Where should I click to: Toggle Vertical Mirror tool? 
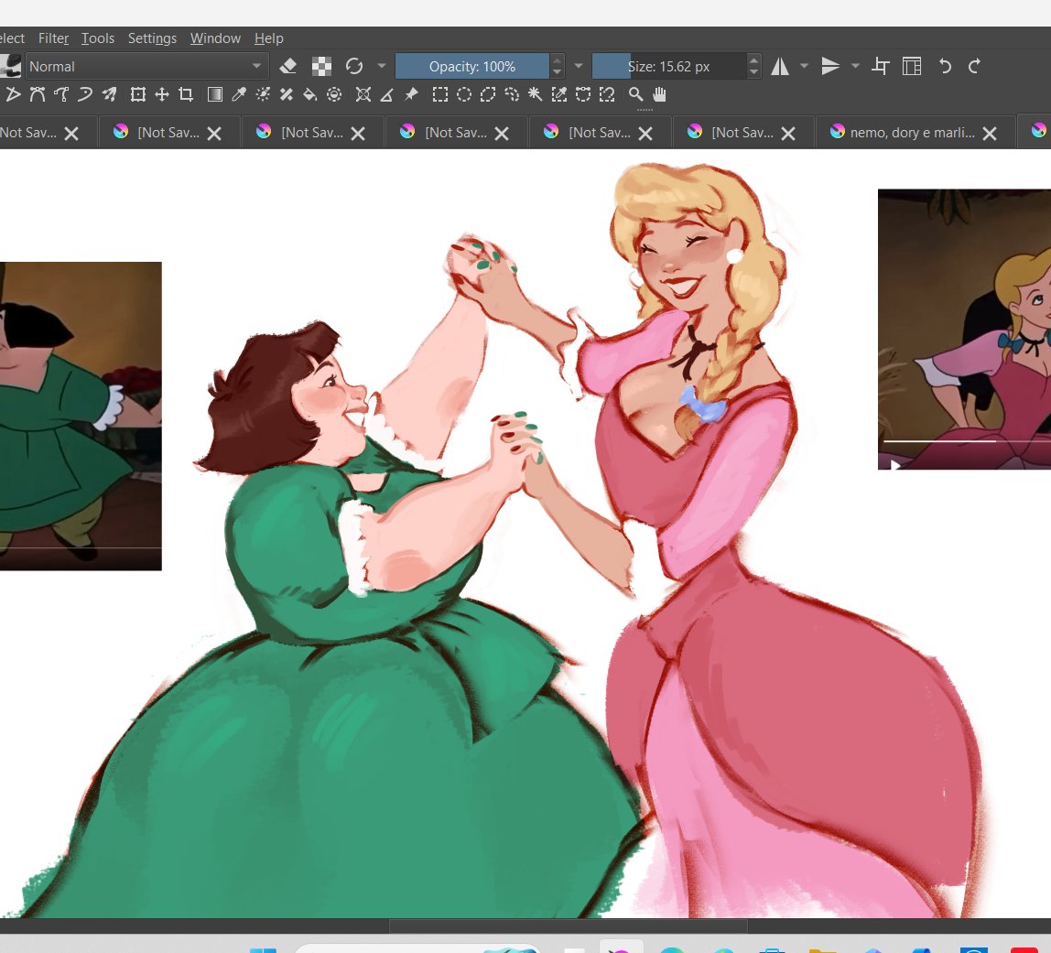[x=830, y=66]
